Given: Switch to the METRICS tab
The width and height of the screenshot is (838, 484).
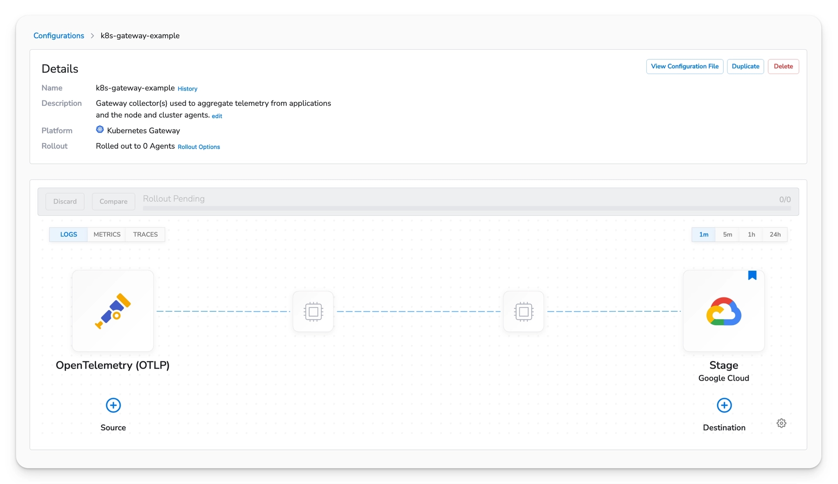Looking at the screenshot, I should click(x=106, y=234).
